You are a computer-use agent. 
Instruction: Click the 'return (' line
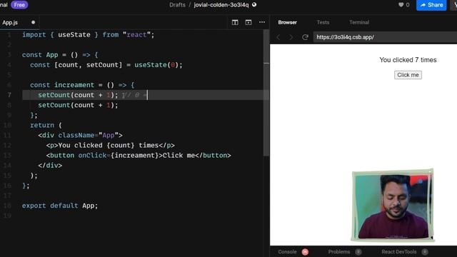46,126
